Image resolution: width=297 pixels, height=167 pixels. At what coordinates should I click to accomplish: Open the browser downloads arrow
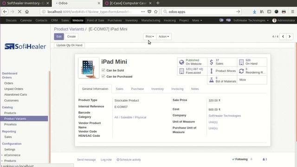254,12
